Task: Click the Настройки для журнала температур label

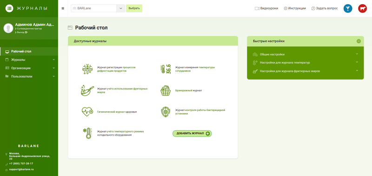Action: [285, 63]
